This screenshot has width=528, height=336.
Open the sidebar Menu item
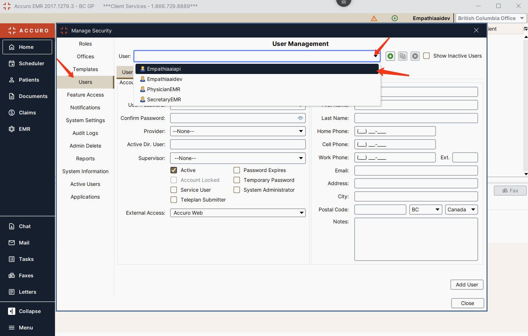pyautogui.click(x=27, y=328)
